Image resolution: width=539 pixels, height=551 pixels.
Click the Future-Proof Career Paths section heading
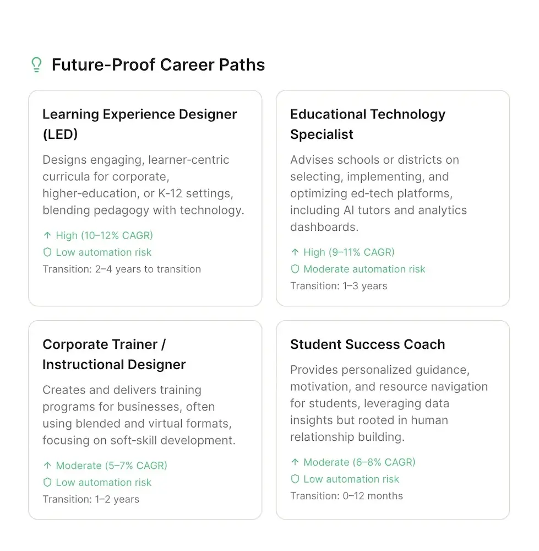click(158, 65)
